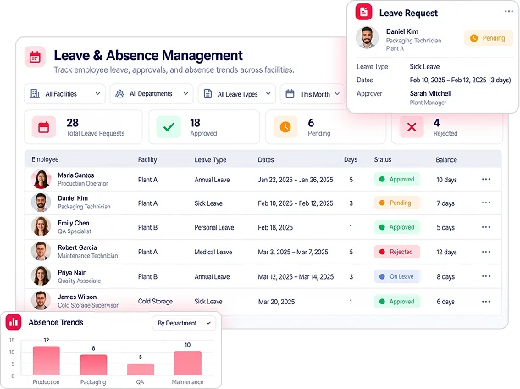Click Sarah Mitchell approver name
This screenshot has width=520, height=389.
(430, 93)
